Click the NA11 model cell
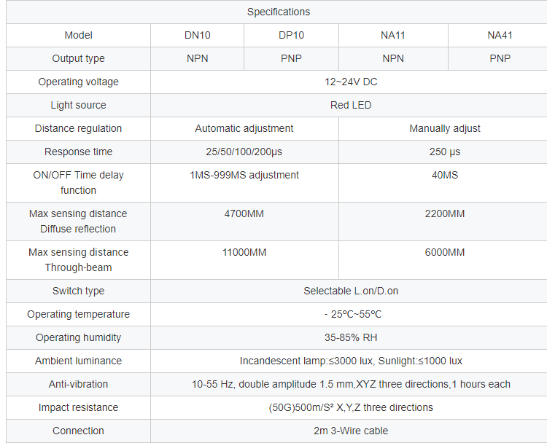547x443 pixels. (x=393, y=35)
